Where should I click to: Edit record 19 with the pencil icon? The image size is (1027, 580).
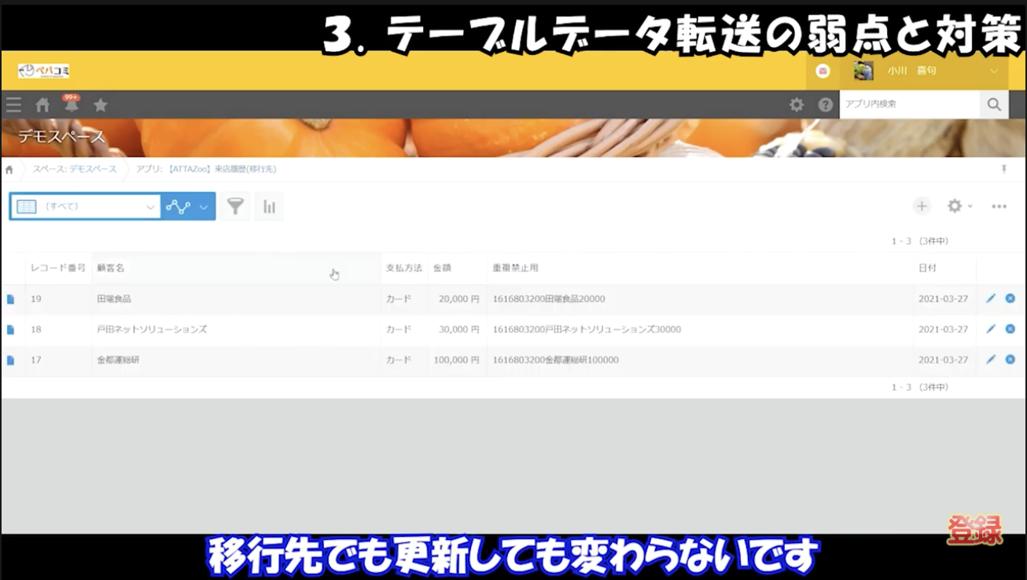click(990, 299)
